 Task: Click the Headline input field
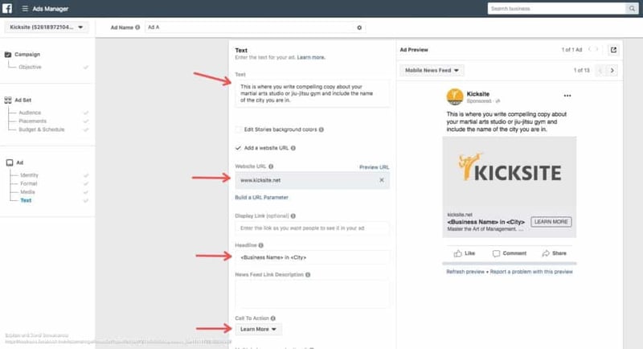pos(312,257)
